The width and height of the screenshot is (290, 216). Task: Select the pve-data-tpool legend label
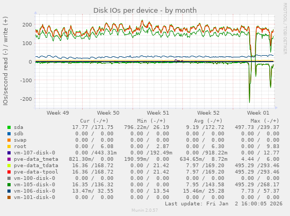click(36, 172)
